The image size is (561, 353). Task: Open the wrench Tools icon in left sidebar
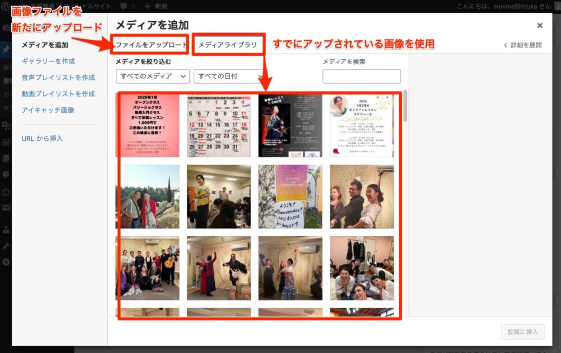pyautogui.click(x=6, y=246)
